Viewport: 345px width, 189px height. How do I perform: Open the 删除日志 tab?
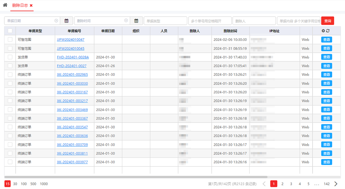pyautogui.click(x=20, y=5)
